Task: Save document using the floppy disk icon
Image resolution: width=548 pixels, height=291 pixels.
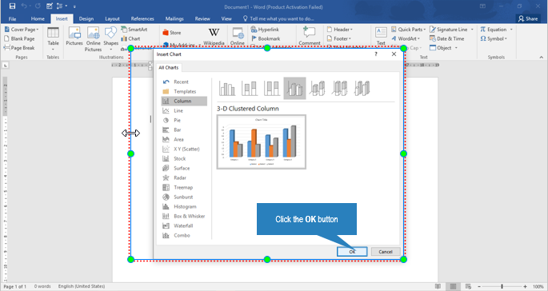Action: (x=12, y=6)
